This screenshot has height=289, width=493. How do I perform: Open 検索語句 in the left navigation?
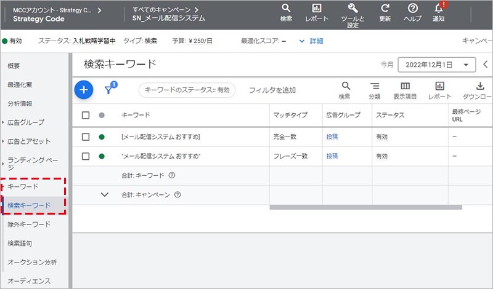[x=24, y=243]
